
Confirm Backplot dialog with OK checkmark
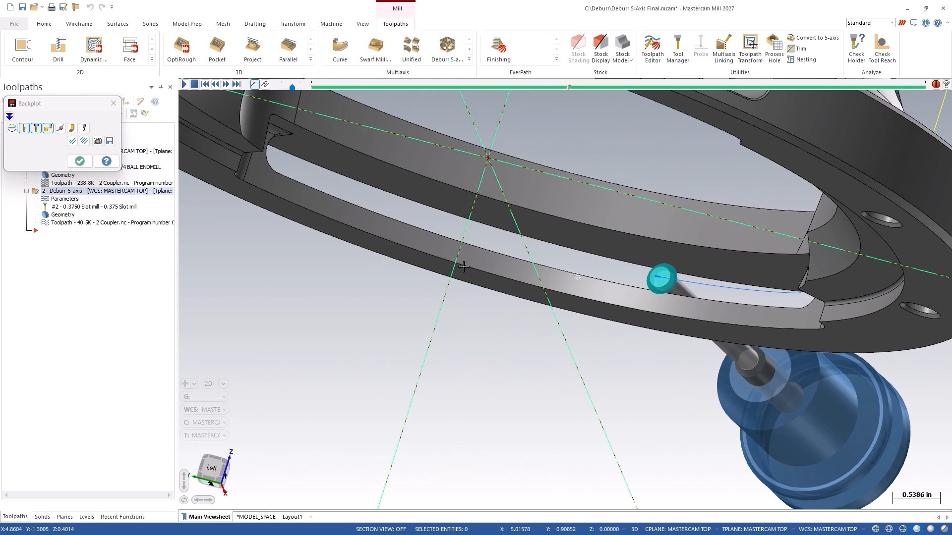79,161
